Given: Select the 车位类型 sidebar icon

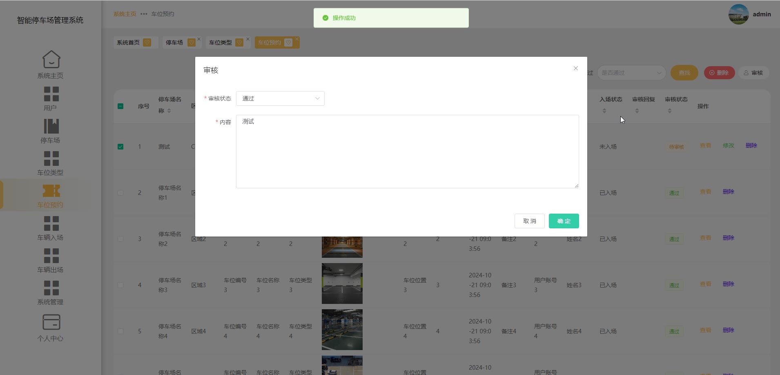Looking at the screenshot, I should point(51,158).
